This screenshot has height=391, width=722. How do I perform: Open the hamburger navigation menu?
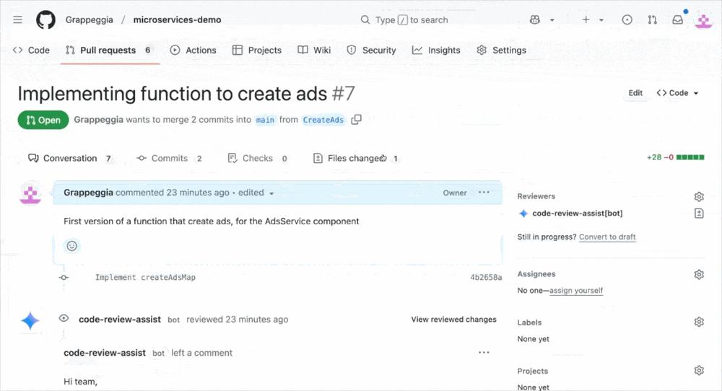click(17, 19)
